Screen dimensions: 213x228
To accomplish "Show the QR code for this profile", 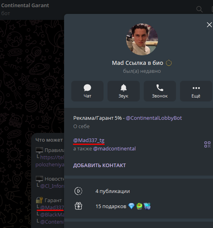I will coord(207,144).
